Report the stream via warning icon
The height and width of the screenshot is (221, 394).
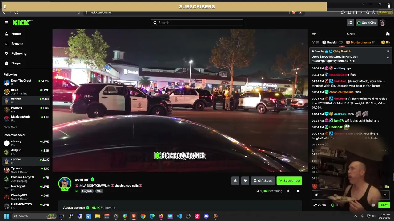(298, 191)
